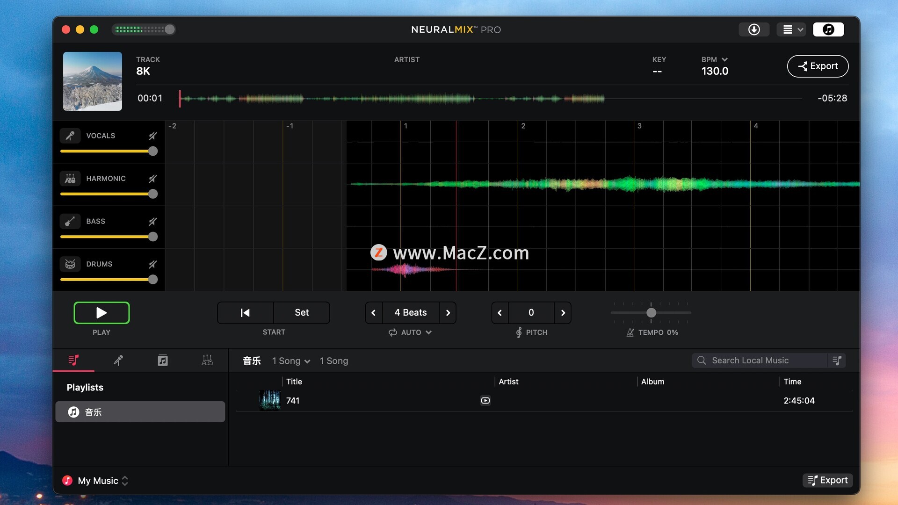The height and width of the screenshot is (505, 898).
Task: Toggle the music library button
Action: coord(828,29)
